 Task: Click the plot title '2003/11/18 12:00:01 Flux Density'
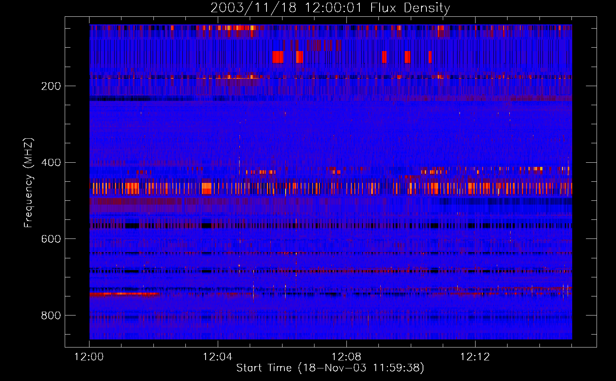click(x=330, y=8)
